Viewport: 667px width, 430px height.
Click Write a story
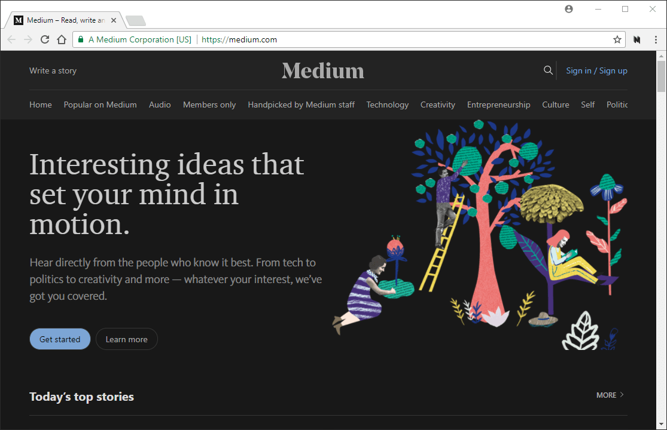tap(53, 70)
